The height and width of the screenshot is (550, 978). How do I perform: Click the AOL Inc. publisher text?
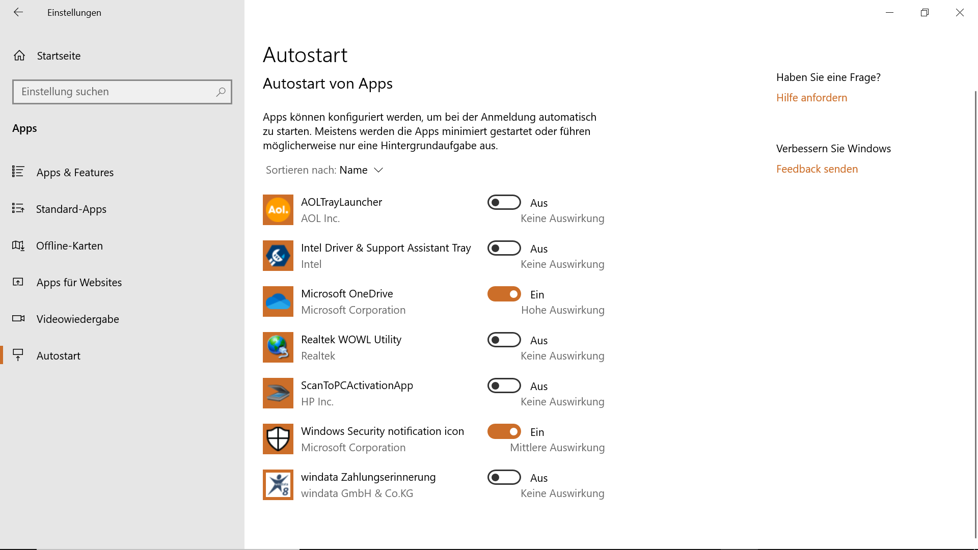[320, 218]
